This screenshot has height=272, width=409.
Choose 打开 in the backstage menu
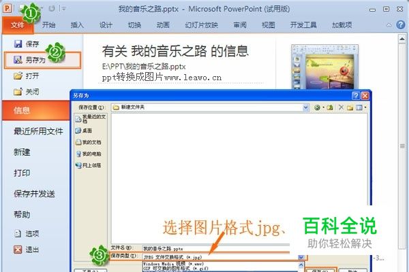click(27, 76)
